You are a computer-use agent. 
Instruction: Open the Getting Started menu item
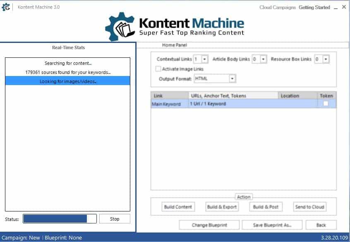314,7
